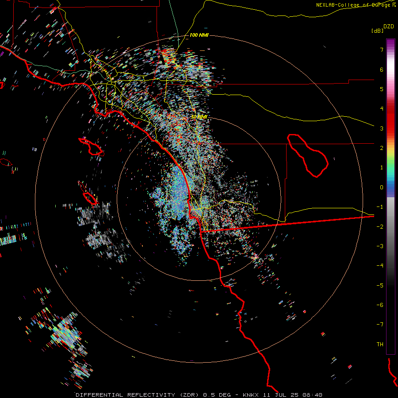Select the 2 value on color scale
The height and width of the screenshot is (398, 398).
coord(382,148)
